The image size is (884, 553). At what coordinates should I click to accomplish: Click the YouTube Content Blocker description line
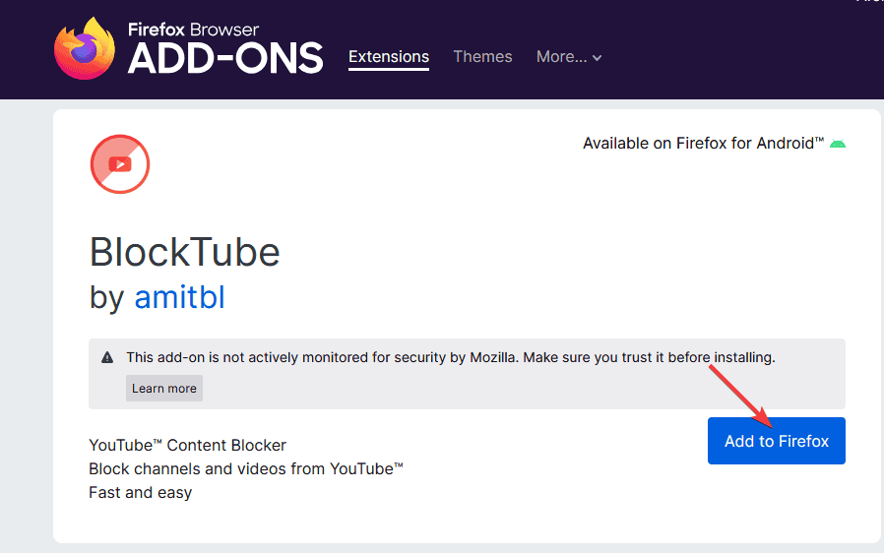(x=187, y=446)
